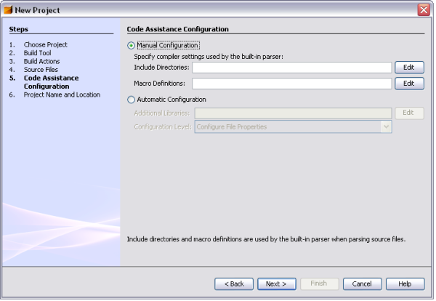The height and width of the screenshot is (301, 436).
Task: Click step 2 Build Tool
Action: pos(38,53)
